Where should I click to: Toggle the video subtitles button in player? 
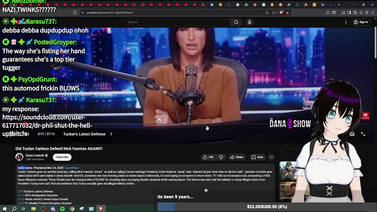pyautogui.click(x=352, y=134)
